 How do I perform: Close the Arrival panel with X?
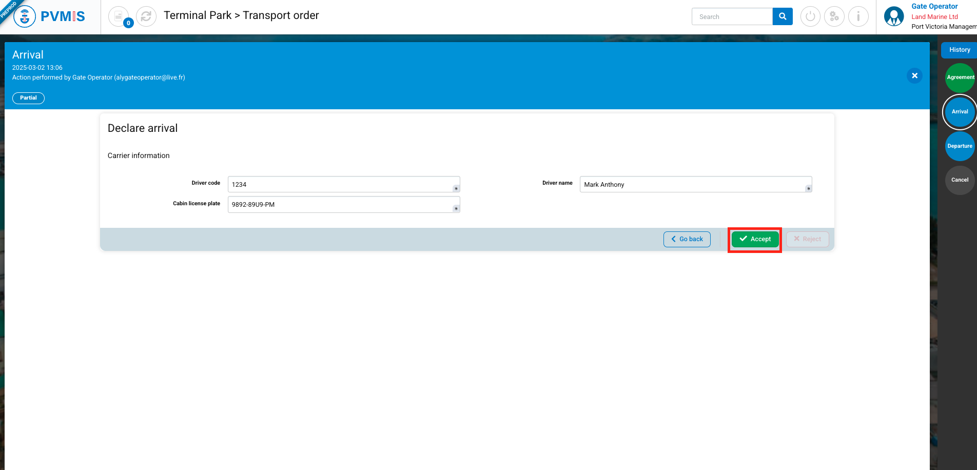(914, 75)
